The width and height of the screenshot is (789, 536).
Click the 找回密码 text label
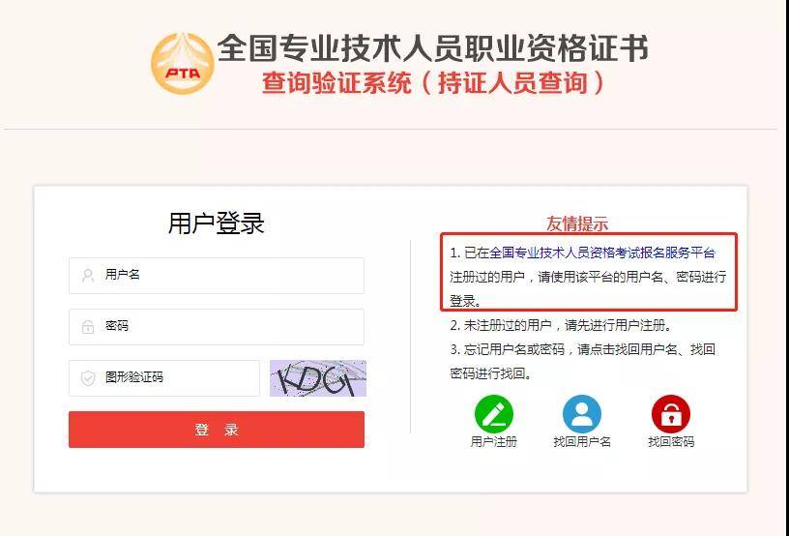coord(671,442)
